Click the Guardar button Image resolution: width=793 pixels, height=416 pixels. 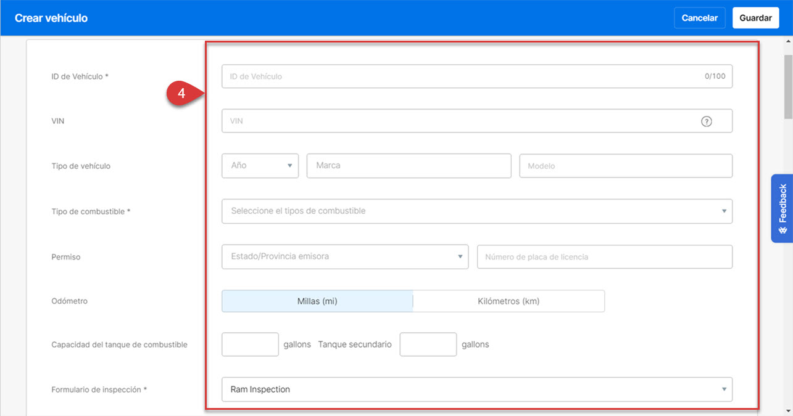(x=755, y=18)
